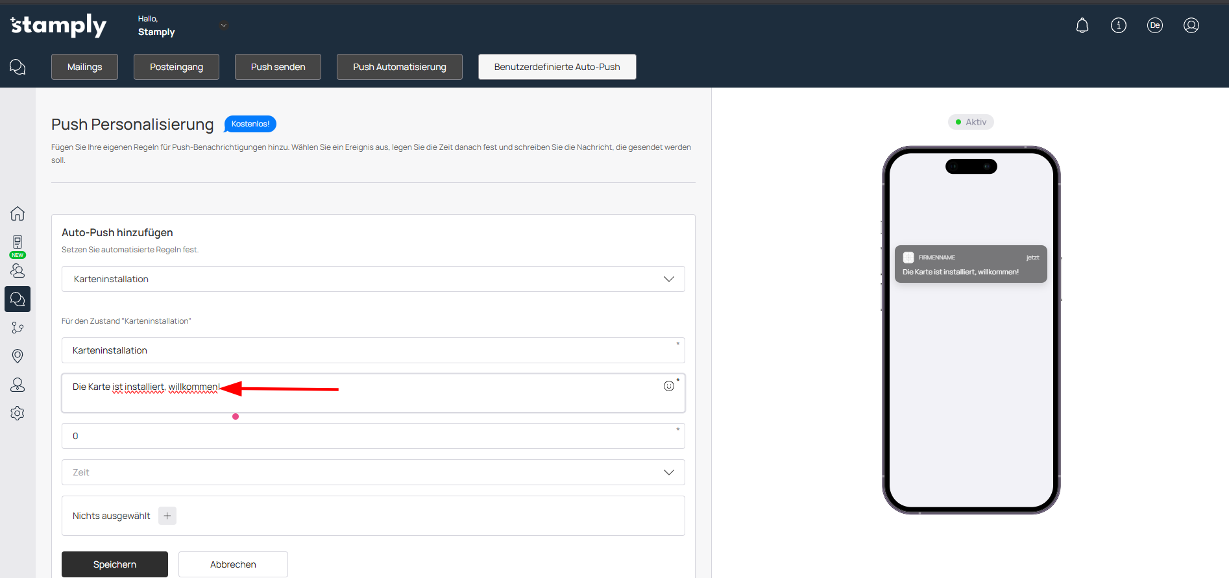Open the Posteingang tab

pyautogui.click(x=176, y=67)
